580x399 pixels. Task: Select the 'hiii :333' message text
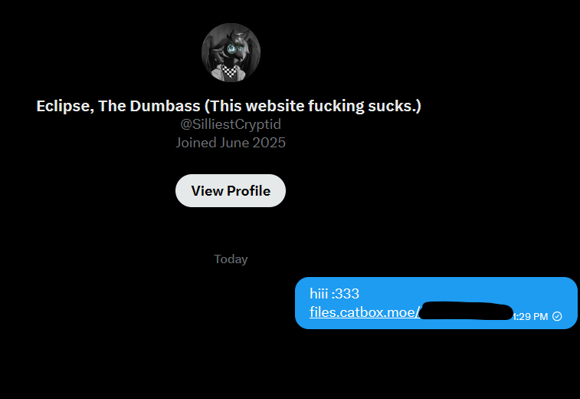(334, 294)
